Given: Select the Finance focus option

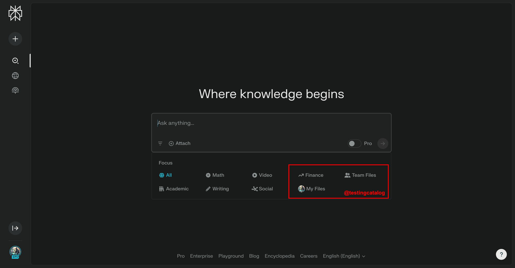Looking at the screenshot, I should click(x=311, y=175).
